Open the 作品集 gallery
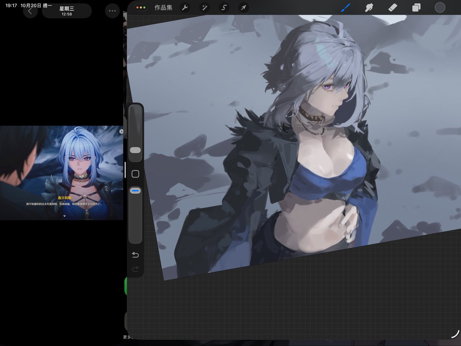Screen dimensions: 461x346 (163, 8)
